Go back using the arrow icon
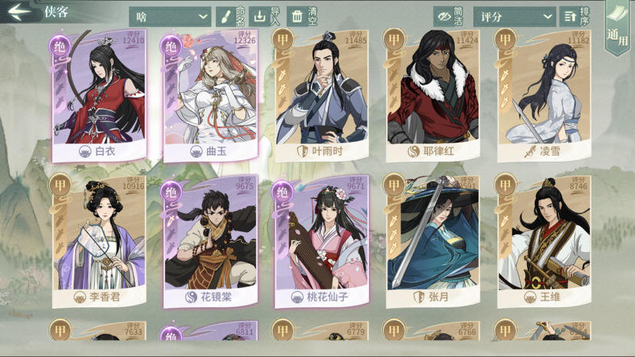The image size is (635, 357). pyautogui.click(x=19, y=11)
